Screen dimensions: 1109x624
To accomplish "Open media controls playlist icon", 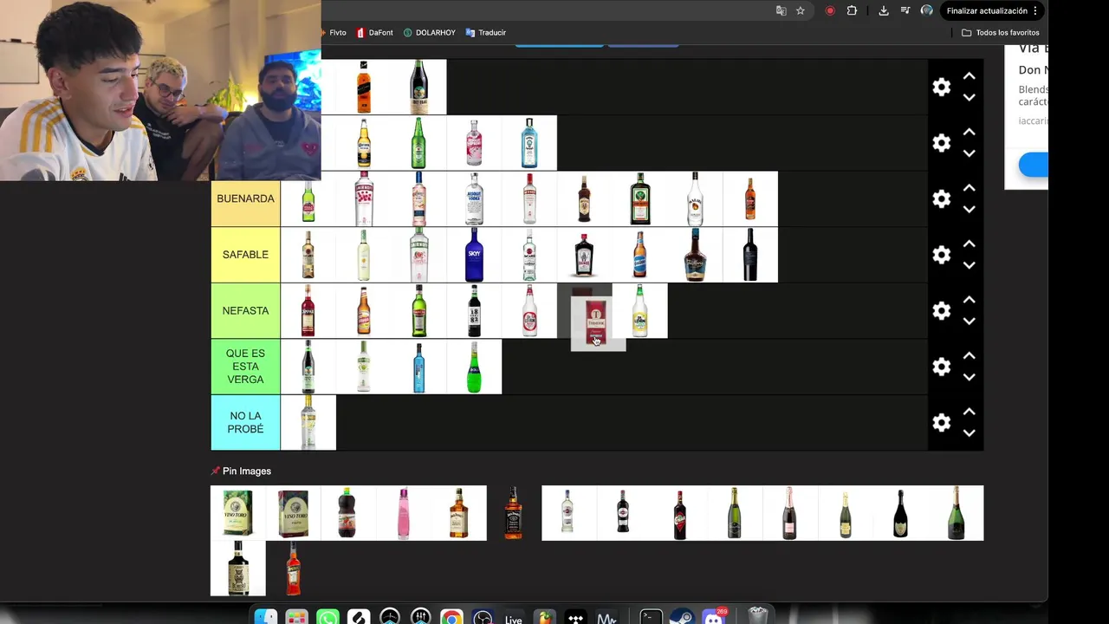I will click(905, 10).
